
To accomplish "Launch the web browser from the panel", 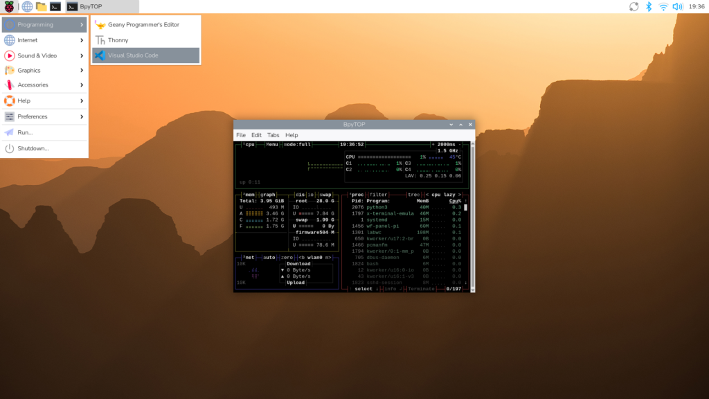I will point(27,6).
